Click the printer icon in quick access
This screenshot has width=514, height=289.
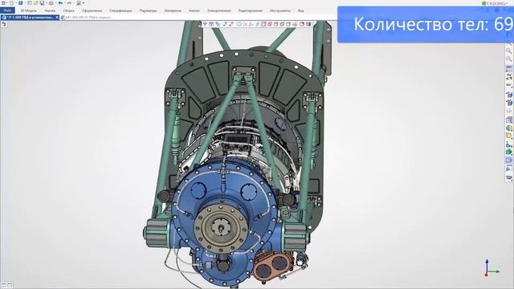pyautogui.click(x=51, y=3)
